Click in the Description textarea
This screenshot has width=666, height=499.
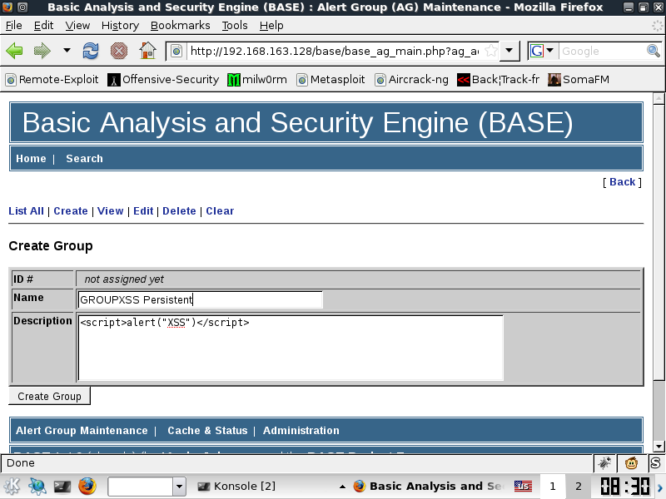[291, 348]
